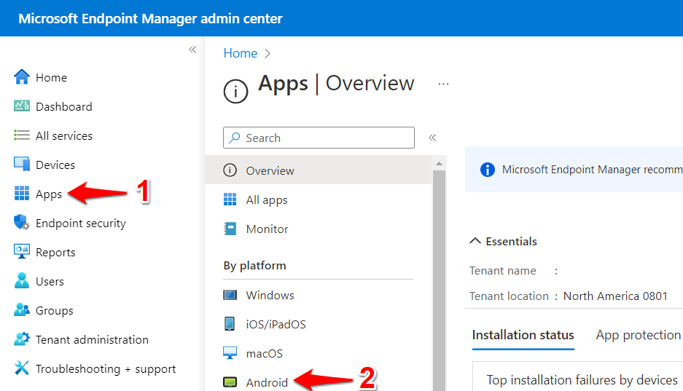Open All services in left navigation

pyautogui.click(x=64, y=135)
